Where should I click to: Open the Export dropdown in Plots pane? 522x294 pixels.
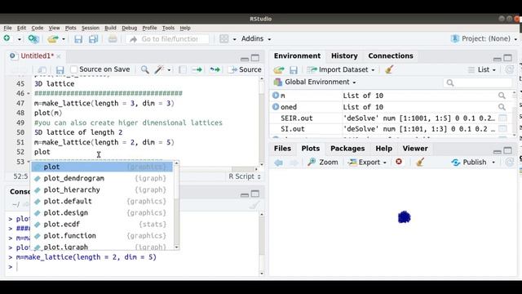click(x=367, y=163)
